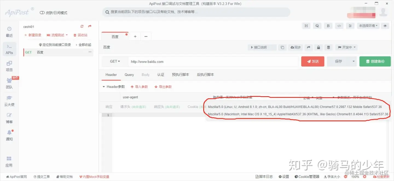Click the 保存 save button
The image size is (394, 181).
pyautogui.click(x=338, y=62)
